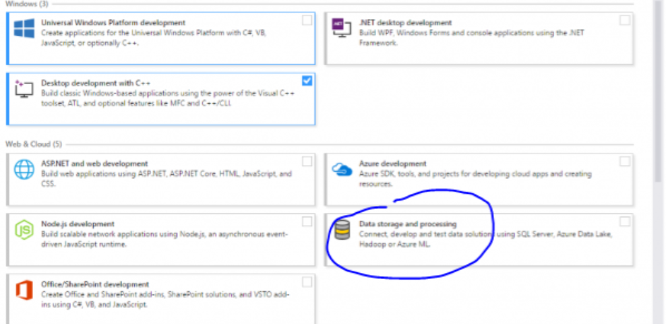Click the Web & Cloud (5) section header
The width and height of the screenshot is (666, 324).
32,143
